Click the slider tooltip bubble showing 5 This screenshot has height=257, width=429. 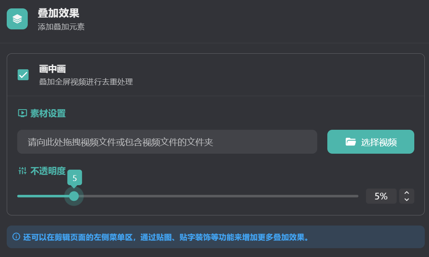[x=74, y=178]
